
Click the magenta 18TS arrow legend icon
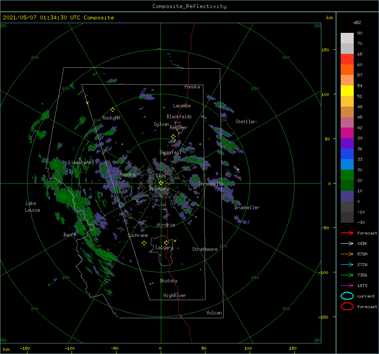[x=347, y=286]
